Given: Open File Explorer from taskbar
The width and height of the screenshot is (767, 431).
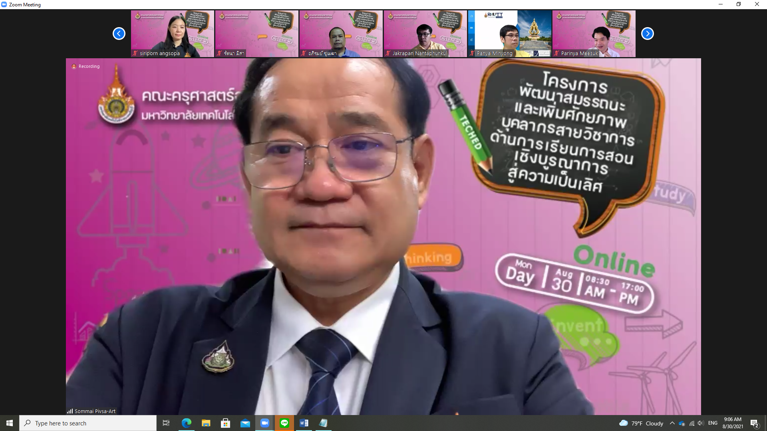Looking at the screenshot, I should 206,423.
